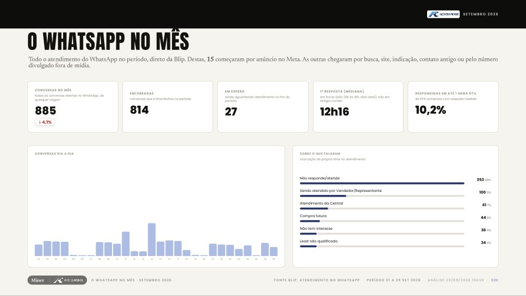This screenshot has height=296, width=526.
Task: Click the Não responde/atende label
Action: (x=320, y=178)
